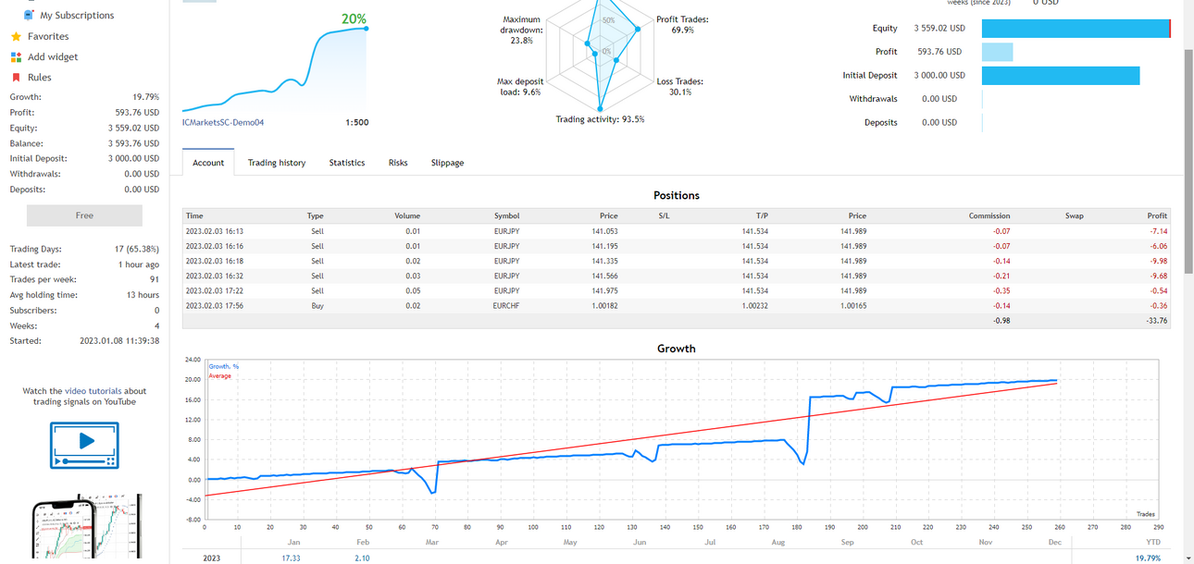Screen dimensions: 1194x564
Task: Select the position opened 2023.02.03 16:13
Action: pos(676,231)
